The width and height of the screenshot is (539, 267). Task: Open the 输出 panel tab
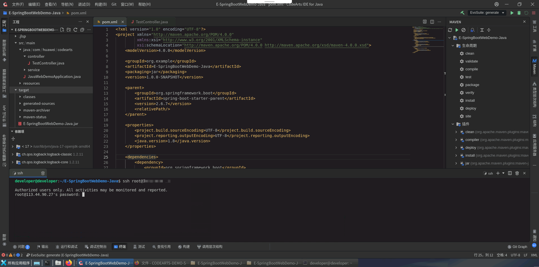click(43, 247)
